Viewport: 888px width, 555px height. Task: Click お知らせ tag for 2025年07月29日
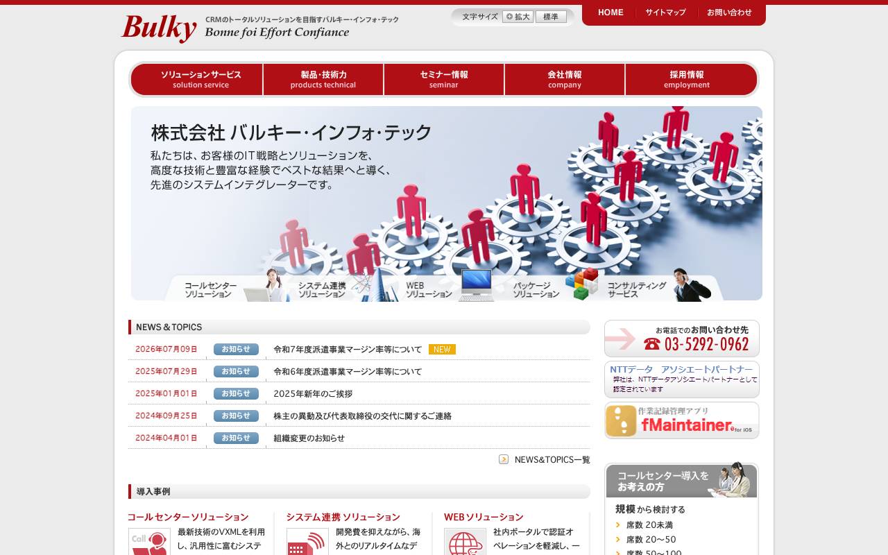236,372
